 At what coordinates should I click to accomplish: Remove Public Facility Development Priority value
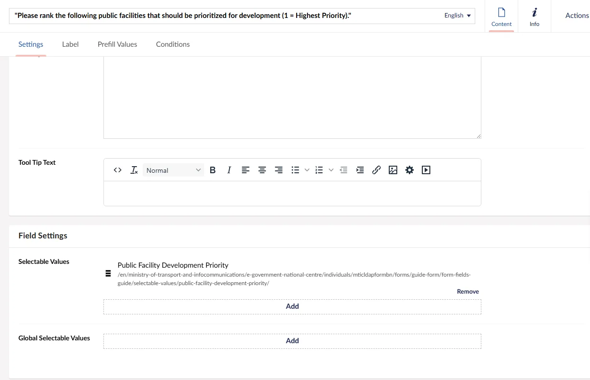[x=468, y=292]
